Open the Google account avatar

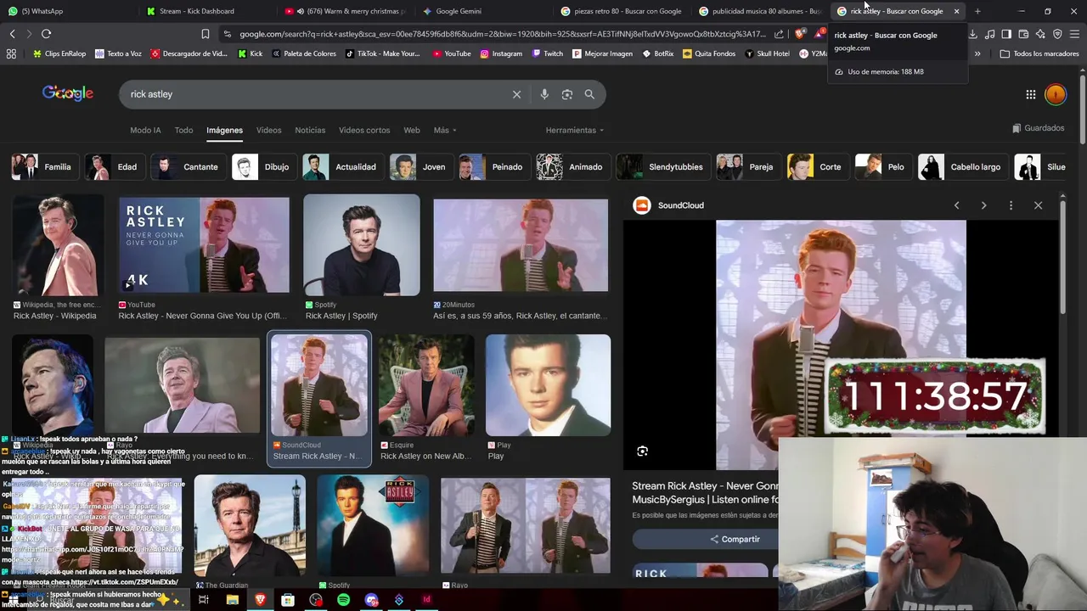pyautogui.click(x=1056, y=95)
